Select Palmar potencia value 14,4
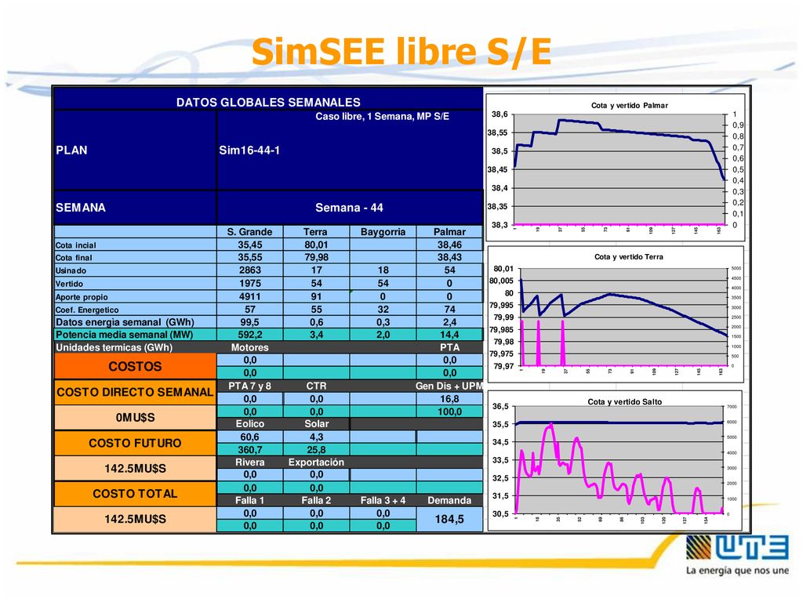The image size is (803, 602). (449, 335)
